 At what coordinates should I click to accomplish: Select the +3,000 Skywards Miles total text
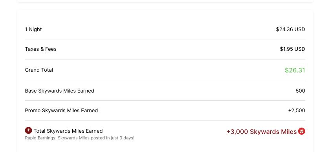click(261, 132)
